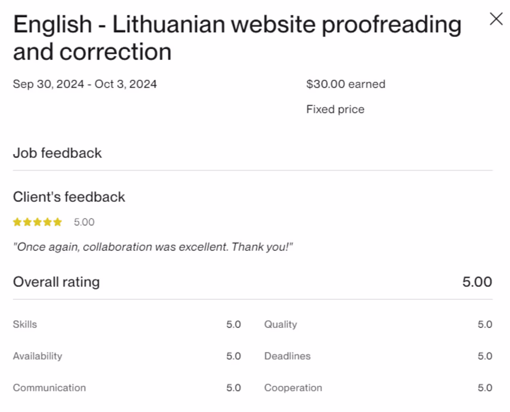The image size is (510, 412).
Task: Click the Skills rating label
Action: [x=25, y=324]
